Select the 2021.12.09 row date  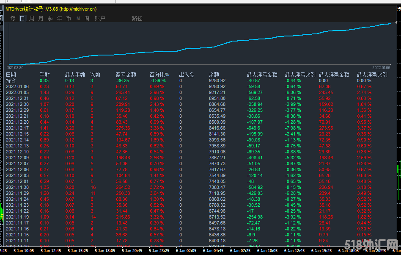tap(17, 158)
